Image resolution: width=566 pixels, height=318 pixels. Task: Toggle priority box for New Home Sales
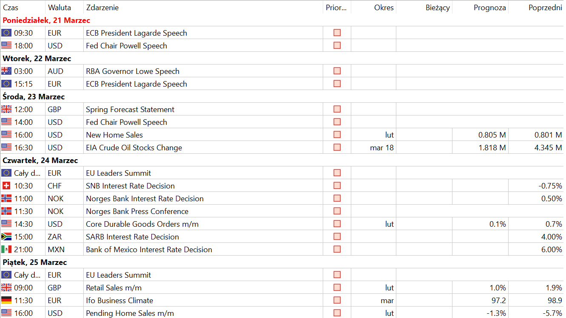(337, 135)
